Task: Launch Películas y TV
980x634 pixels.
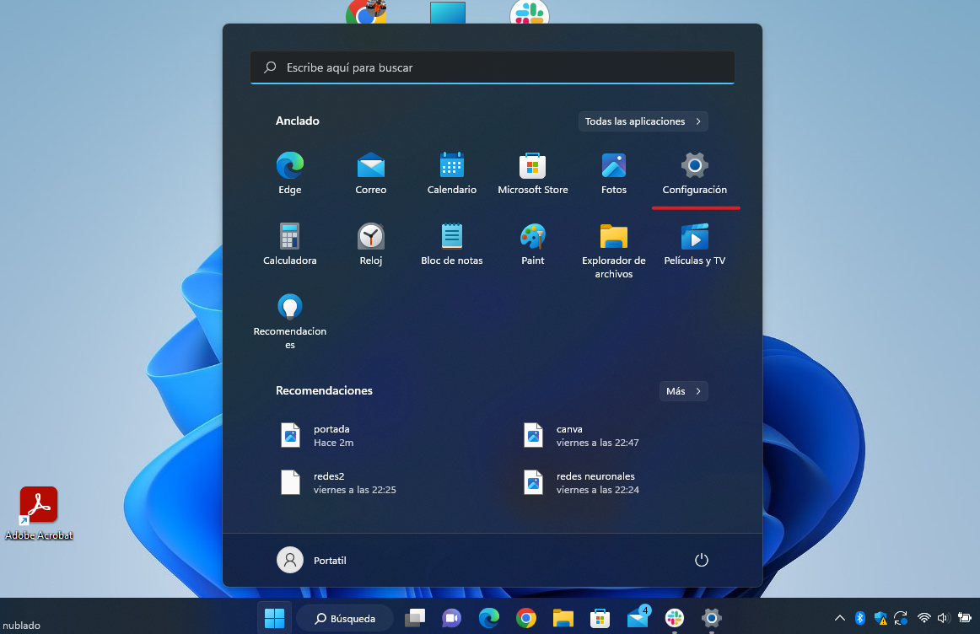Action: [x=694, y=244]
